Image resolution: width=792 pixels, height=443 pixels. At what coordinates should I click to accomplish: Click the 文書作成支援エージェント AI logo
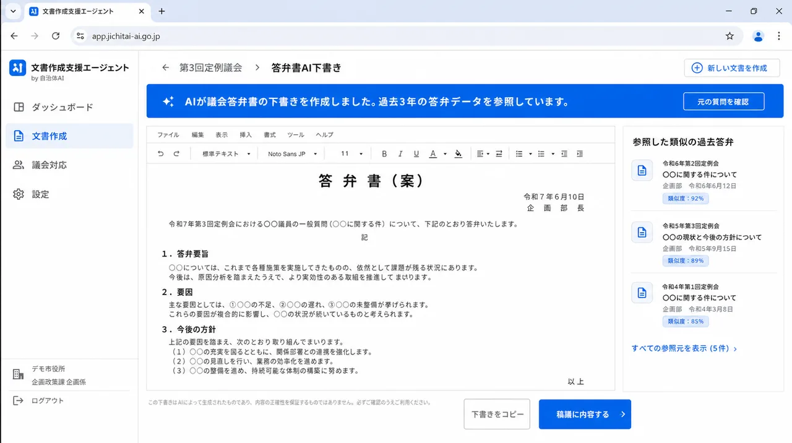pyautogui.click(x=17, y=68)
